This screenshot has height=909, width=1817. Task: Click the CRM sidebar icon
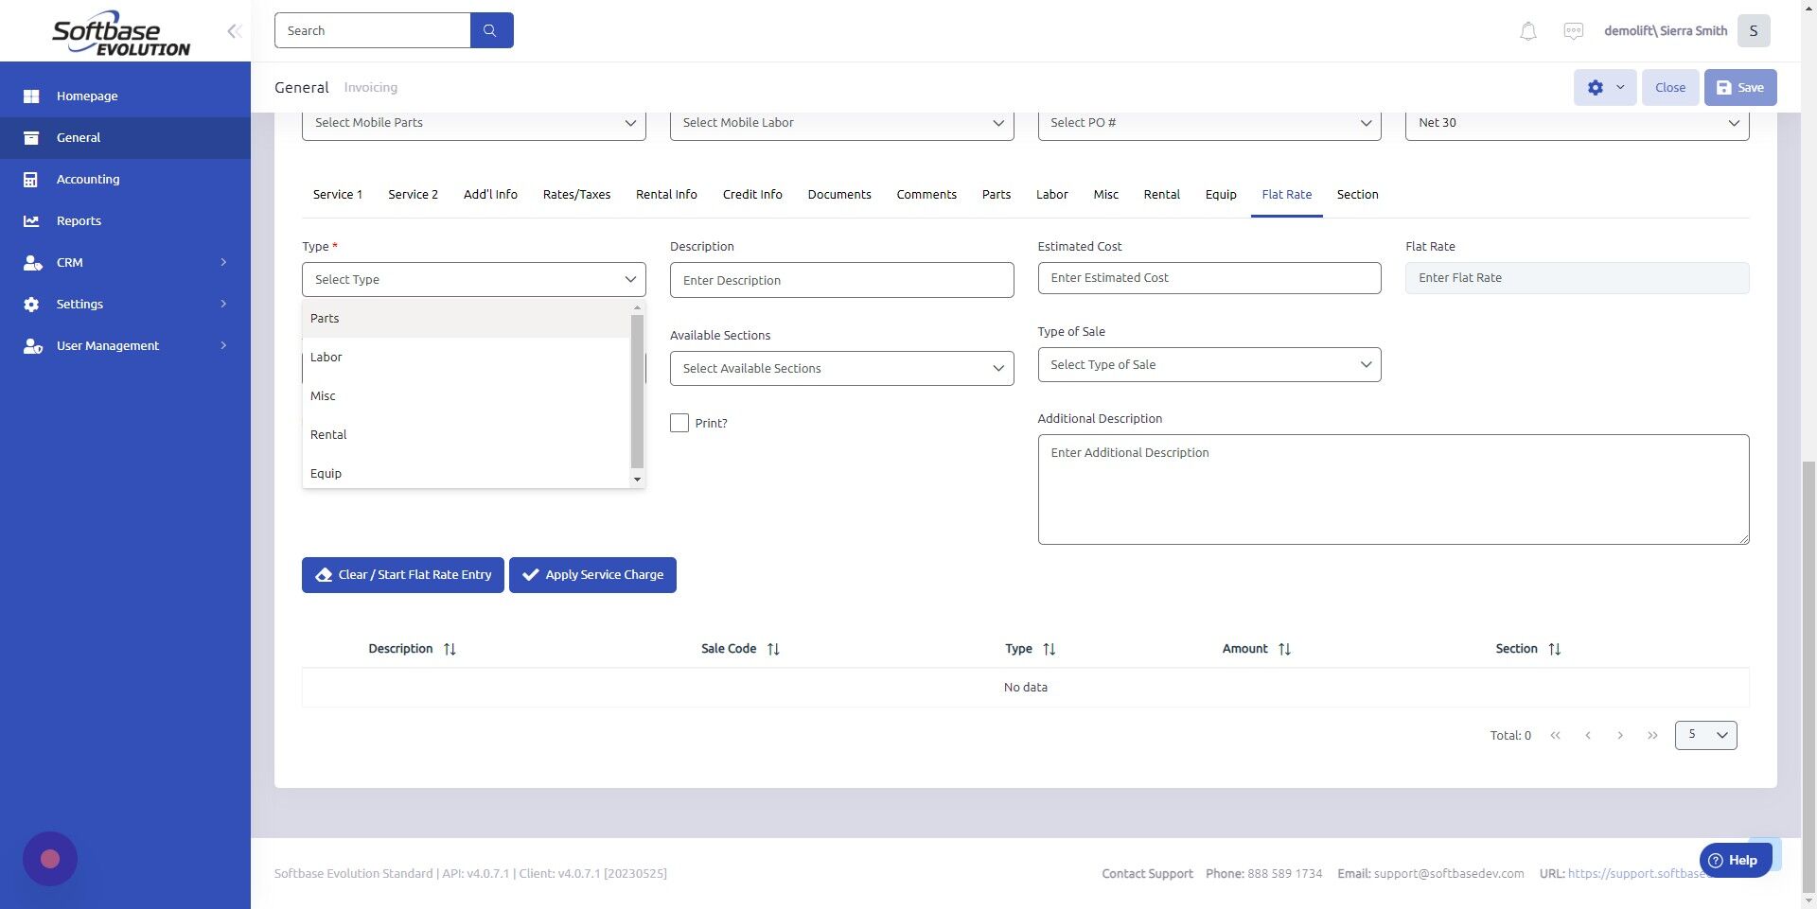pos(31,262)
